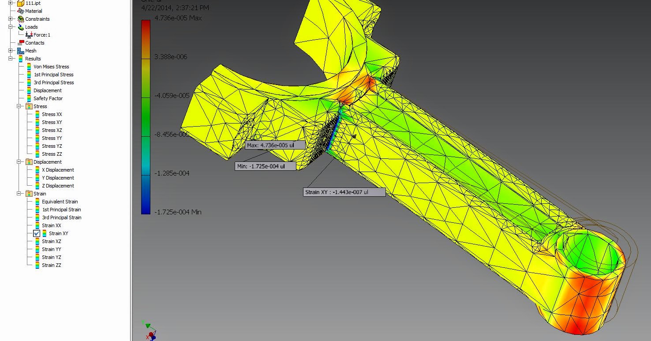Collapse the Loads node
651x341 pixels.
click(11, 27)
